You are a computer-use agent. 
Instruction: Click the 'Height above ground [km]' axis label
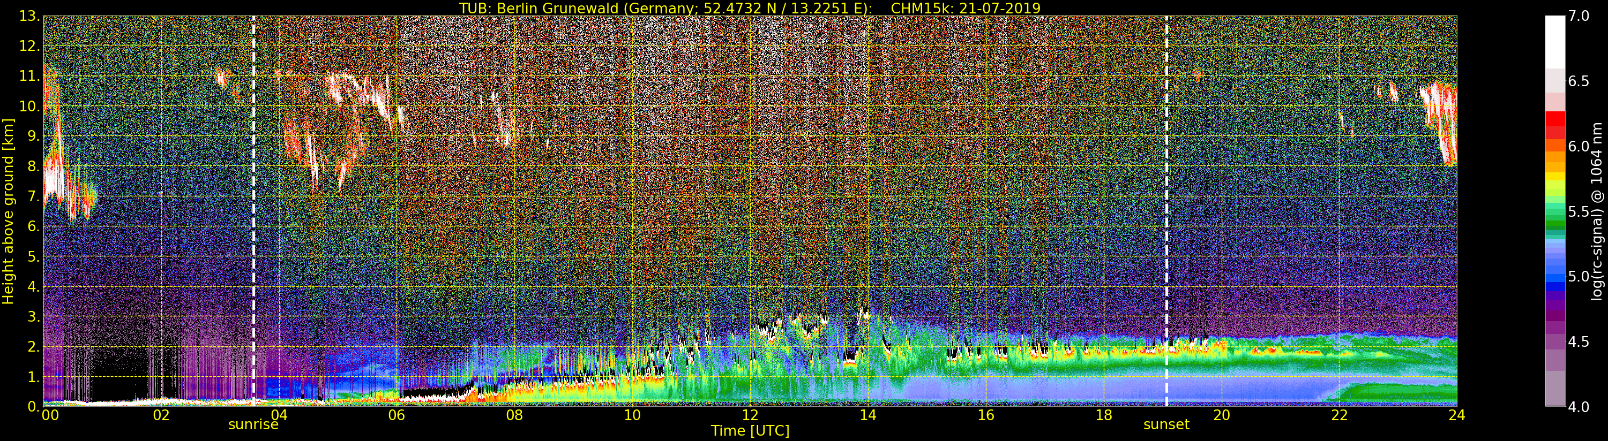(x=8, y=211)
